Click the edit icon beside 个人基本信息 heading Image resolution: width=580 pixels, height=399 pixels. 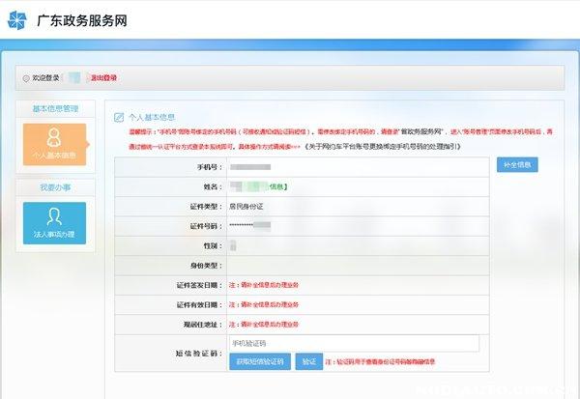pos(119,118)
